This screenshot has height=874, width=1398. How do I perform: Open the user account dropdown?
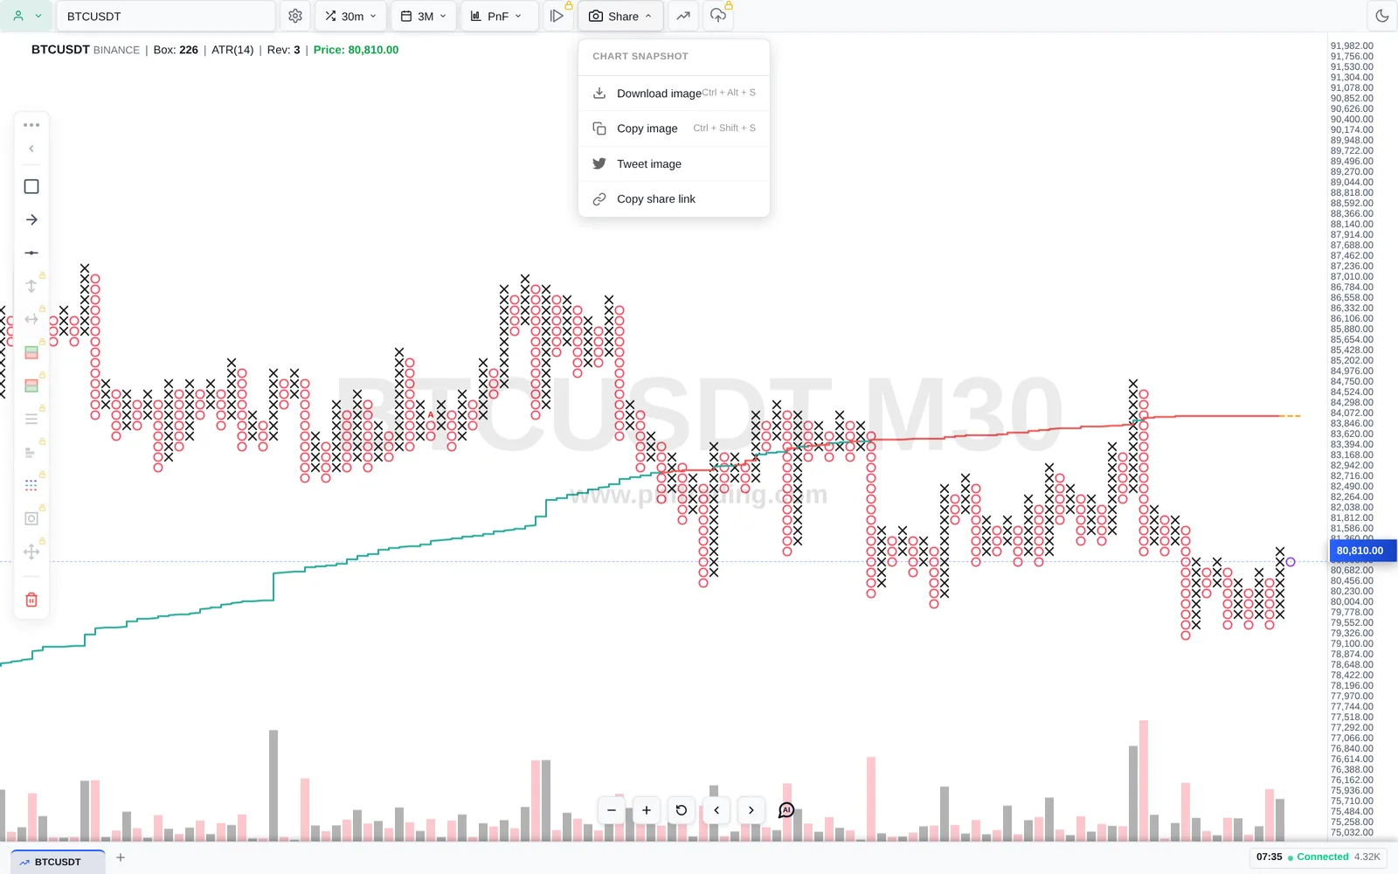tap(26, 16)
